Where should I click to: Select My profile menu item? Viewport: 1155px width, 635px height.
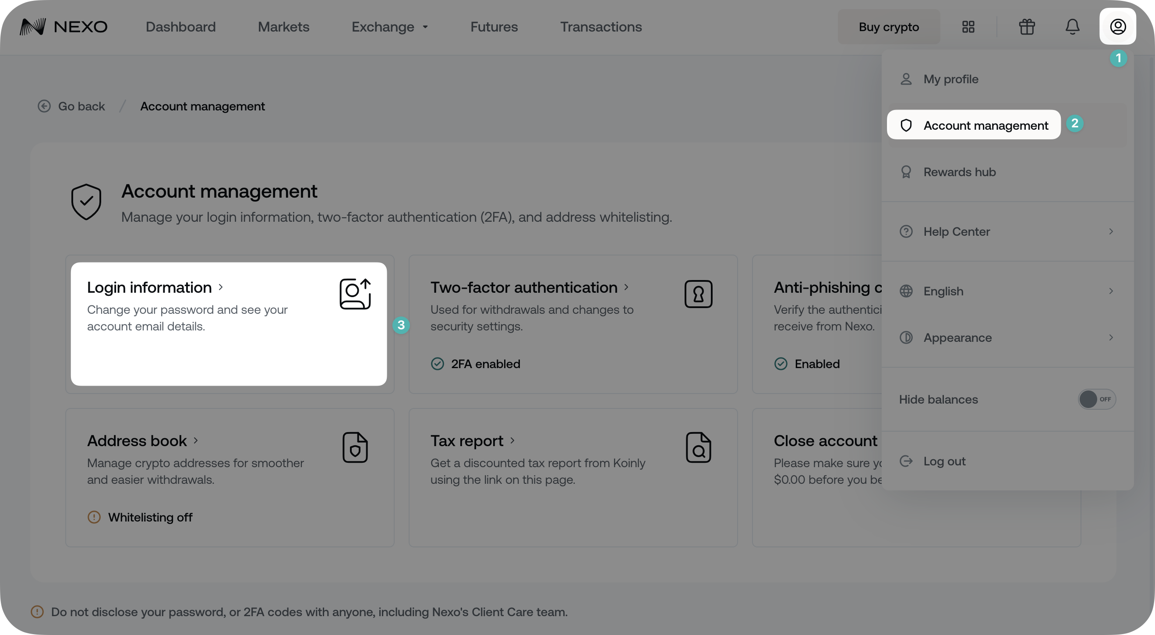coord(950,79)
